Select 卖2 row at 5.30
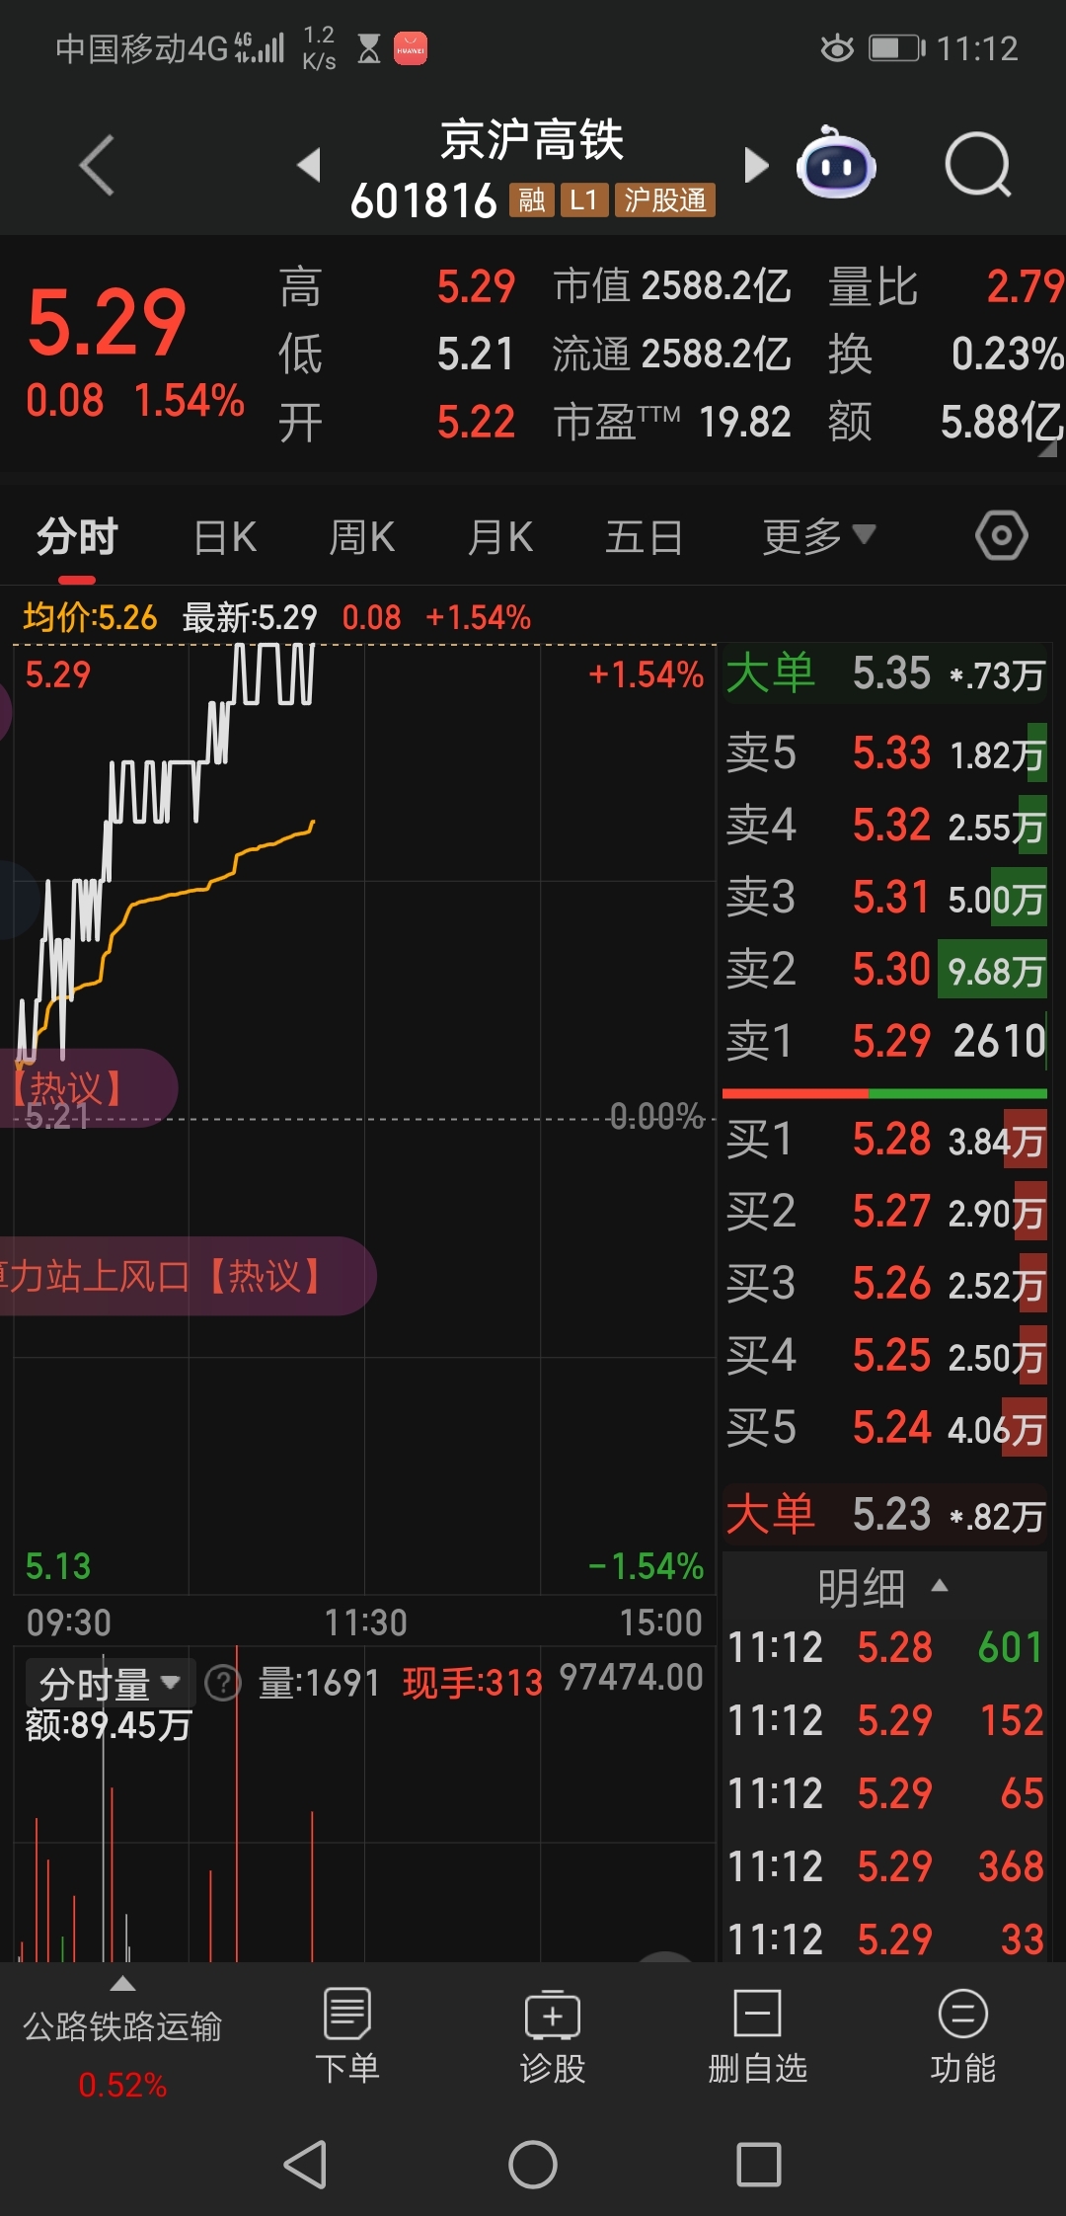This screenshot has height=2216, width=1066. coord(884,970)
